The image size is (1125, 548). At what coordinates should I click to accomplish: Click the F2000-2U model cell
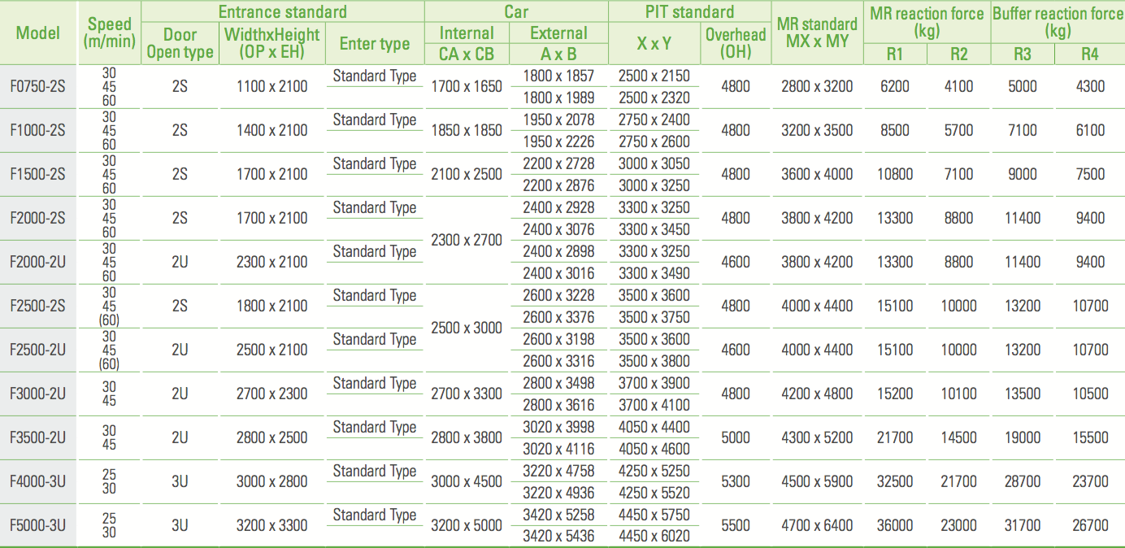[38, 262]
